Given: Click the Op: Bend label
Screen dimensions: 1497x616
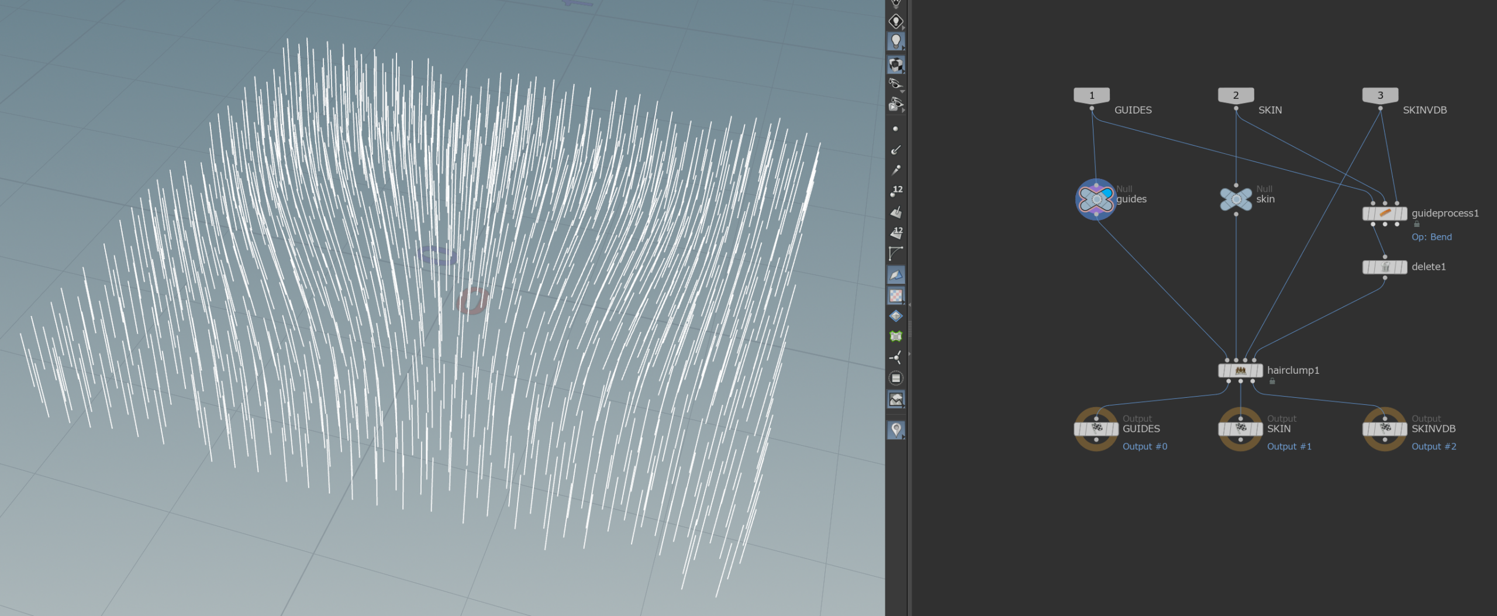Looking at the screenshot, I should coord(1431,237).
